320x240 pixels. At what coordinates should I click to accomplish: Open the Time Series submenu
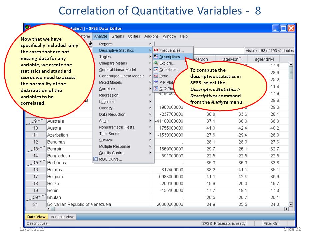[123, 133]
